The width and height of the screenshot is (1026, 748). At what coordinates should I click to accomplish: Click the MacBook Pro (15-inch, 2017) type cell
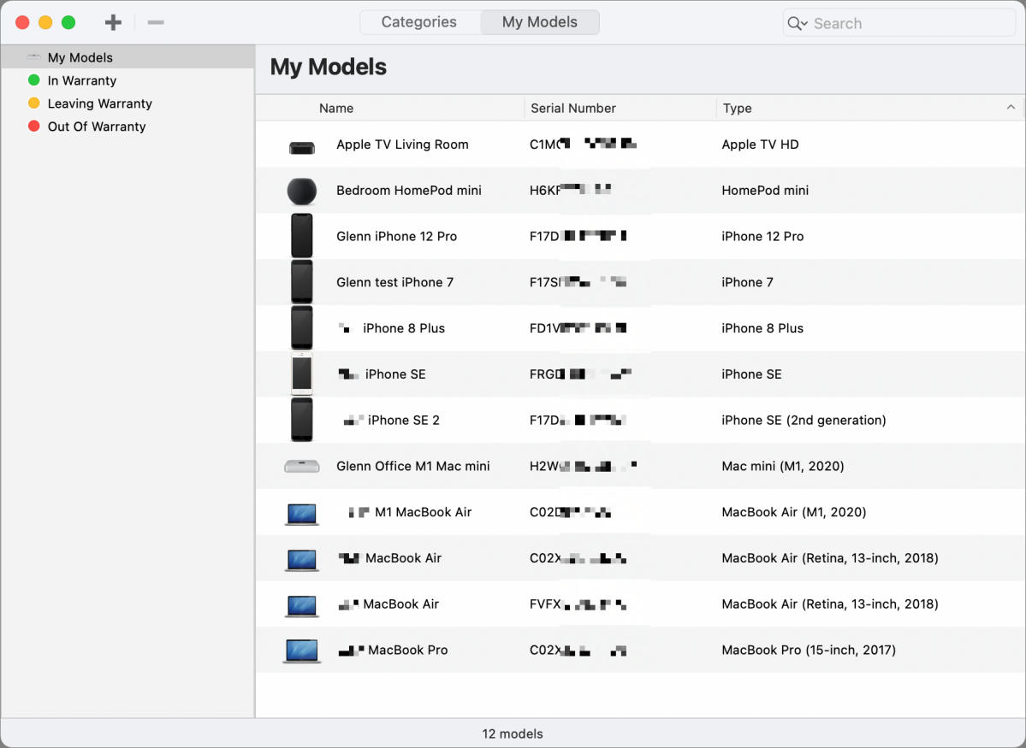click(809, 650)
